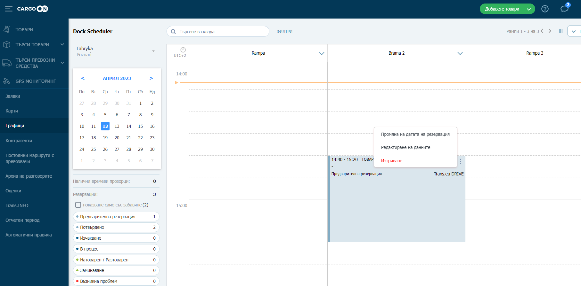Go to next month in calendar

coord(151,78)
